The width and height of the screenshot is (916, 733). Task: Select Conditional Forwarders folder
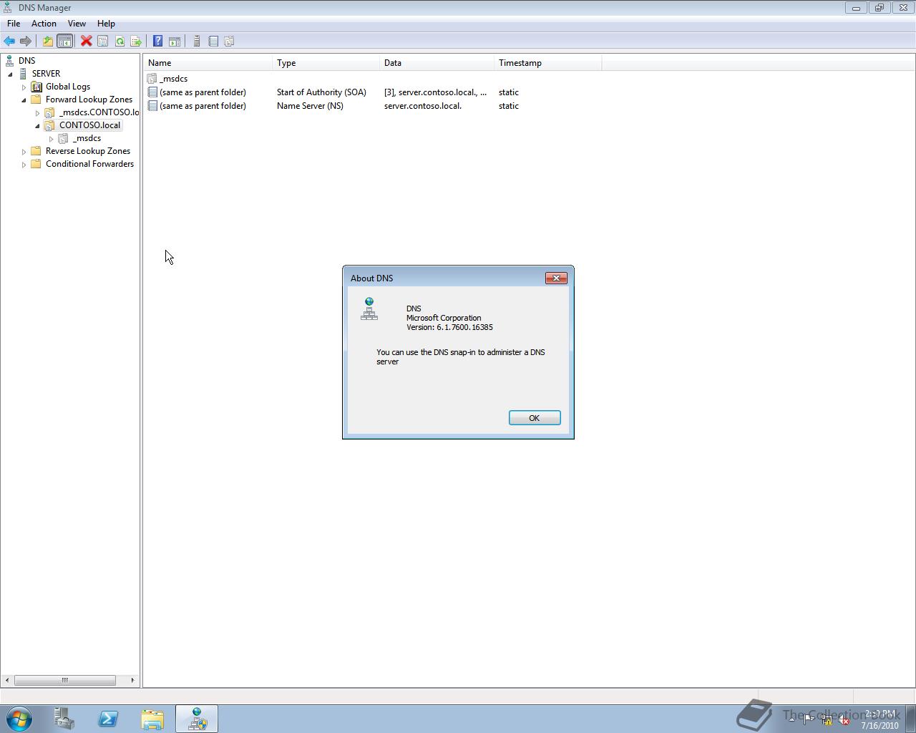pyautogui.click(x=89, y=164)
